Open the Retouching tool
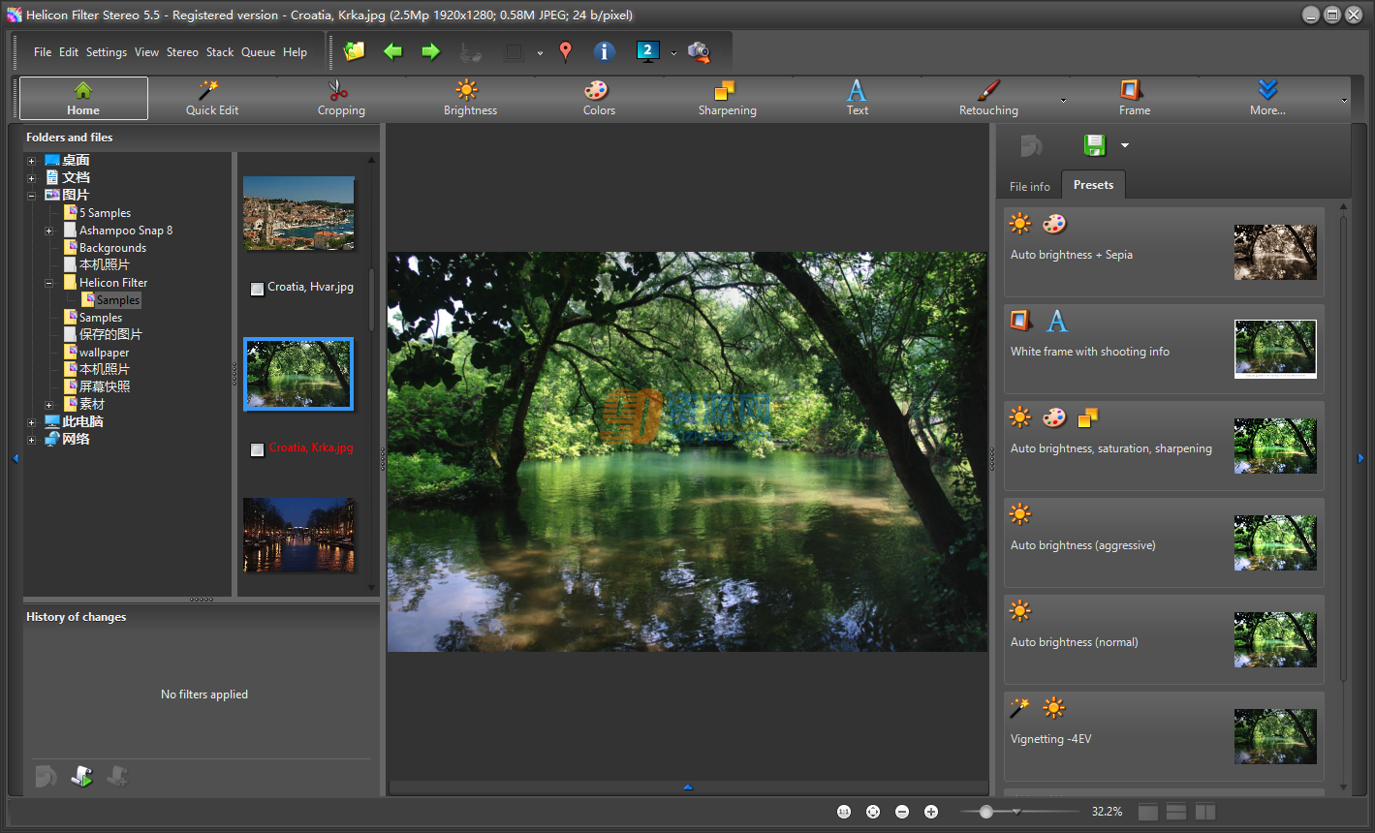1375x833 pixels. coord(988,98)
